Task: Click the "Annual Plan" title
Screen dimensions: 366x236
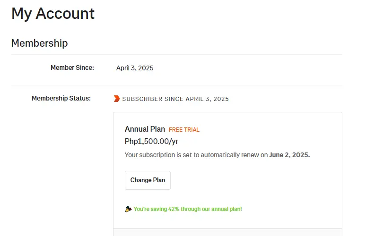Action: [x=145, y=129]
